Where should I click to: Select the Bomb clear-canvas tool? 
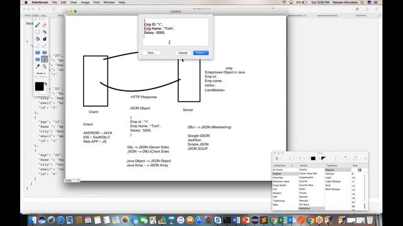coord(45,39)
